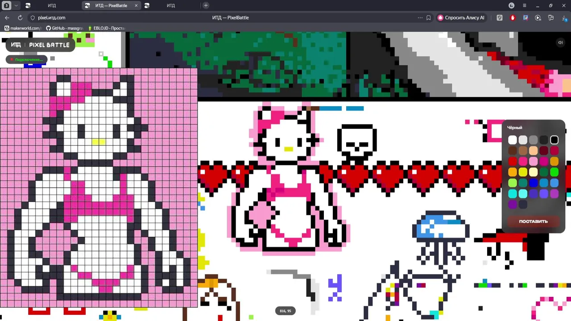Click the Подключение connection status pill
571x321 pixels.
(x=25, y=59)
